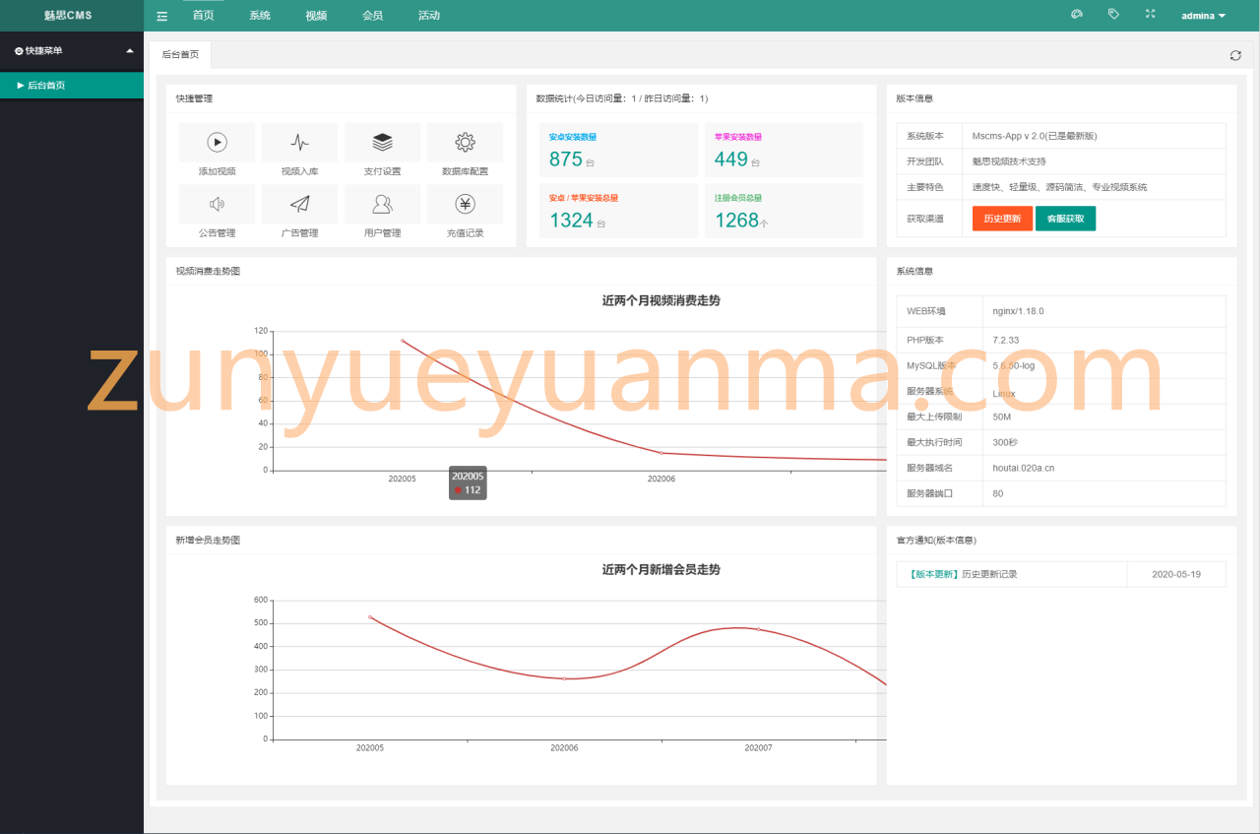Click the 2020-05-19 notice date
Viewport: 1260px width, 834px height.
pyautogui.click(x=1176, y=574)
